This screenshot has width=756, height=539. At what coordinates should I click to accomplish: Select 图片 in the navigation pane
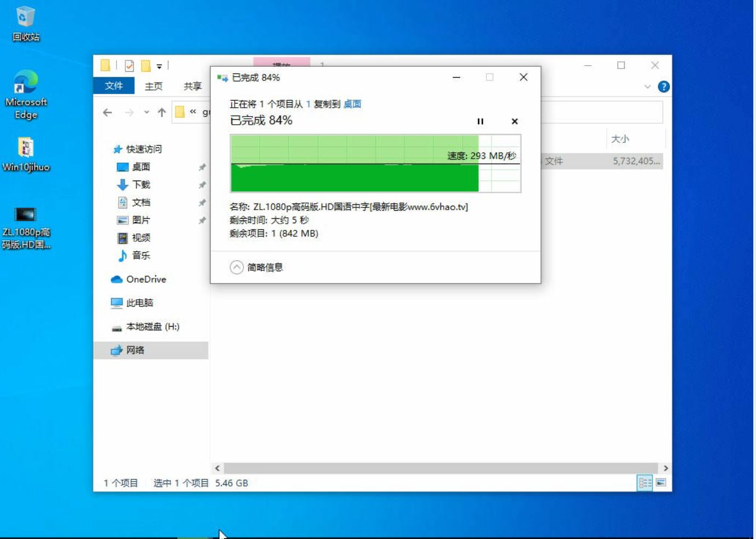point(141,220)
